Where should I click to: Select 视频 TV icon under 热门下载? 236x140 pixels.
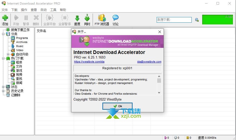pos(13,75)
